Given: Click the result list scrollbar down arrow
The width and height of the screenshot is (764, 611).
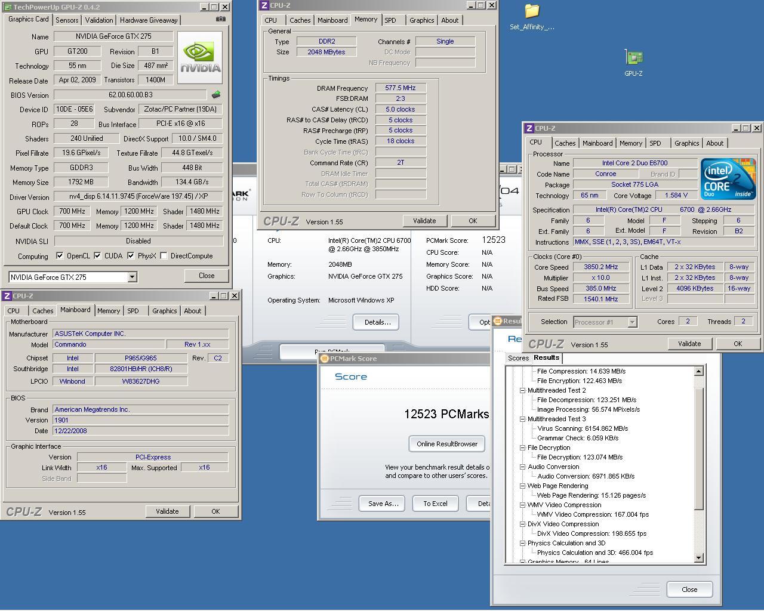Looking at the screenshot, I should tap(699, 558).
